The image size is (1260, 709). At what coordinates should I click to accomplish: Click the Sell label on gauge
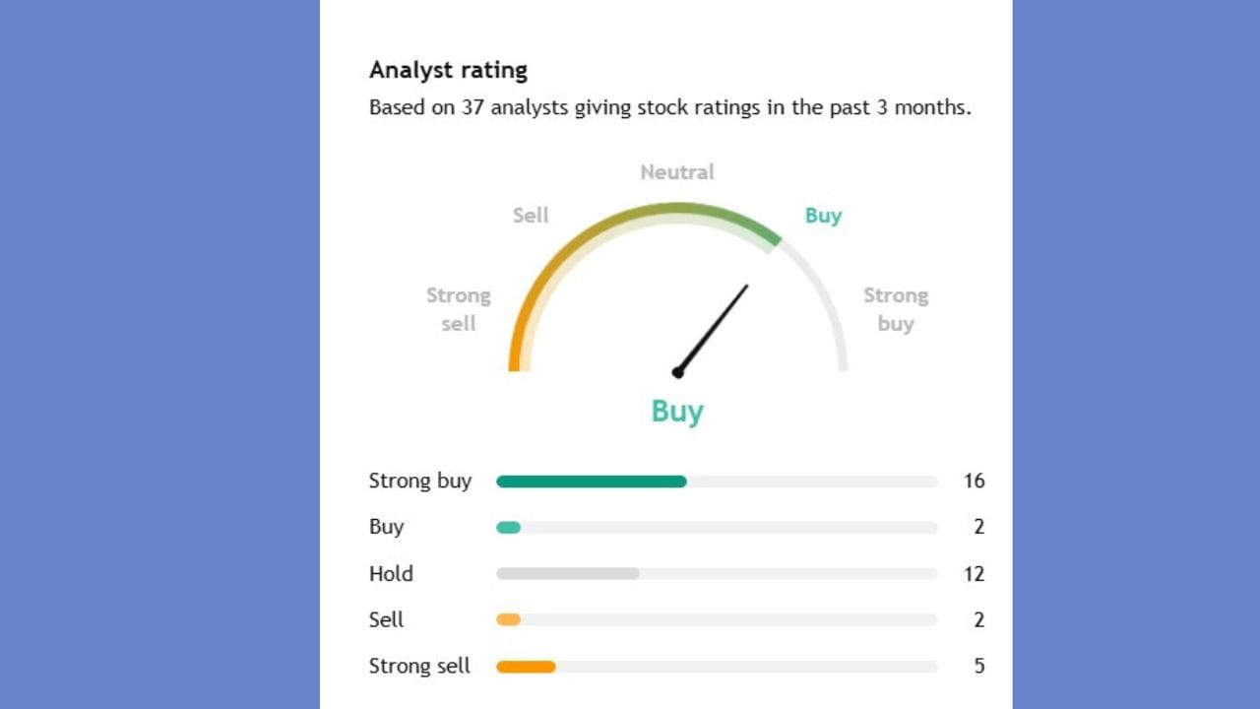[x=531, y=216]
